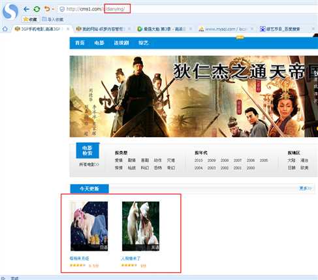
Task: Switch to the 我的网站-织梦内容管理 tab
Action: 101,29
